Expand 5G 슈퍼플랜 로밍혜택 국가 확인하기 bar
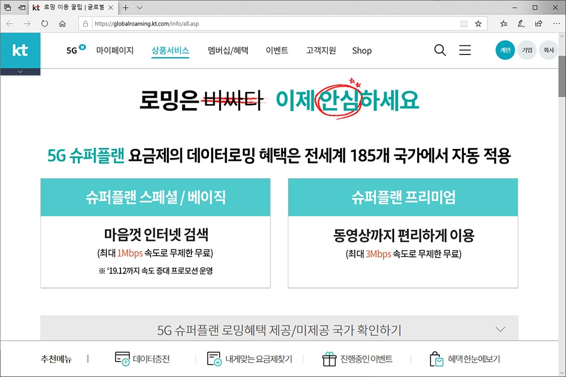Screen dimensions: 566x377 (x=280, y=328)
